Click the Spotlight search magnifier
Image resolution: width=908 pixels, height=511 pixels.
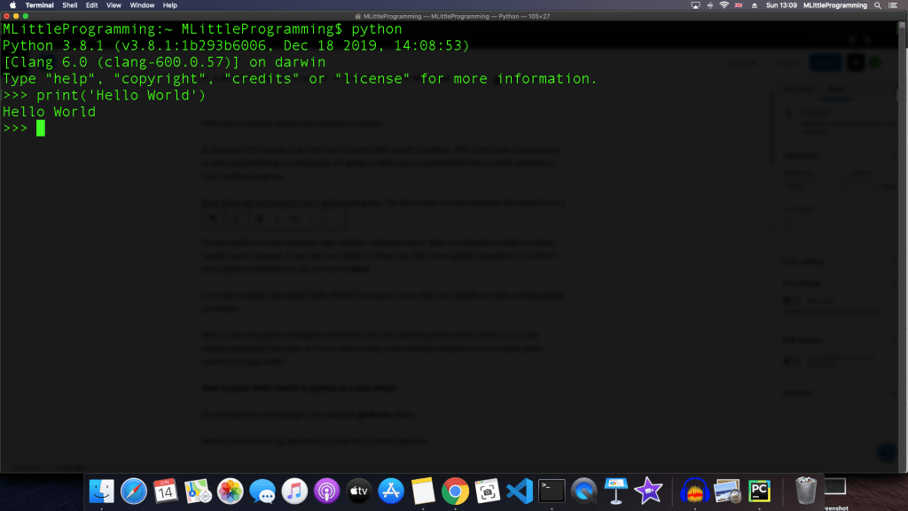pos(877,5)
